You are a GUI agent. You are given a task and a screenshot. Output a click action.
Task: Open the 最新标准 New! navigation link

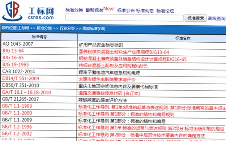(x=100, y=9)
